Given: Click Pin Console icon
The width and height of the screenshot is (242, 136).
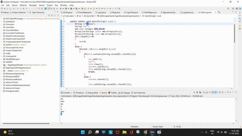Looking at the screenshot, I should [219, 92].
